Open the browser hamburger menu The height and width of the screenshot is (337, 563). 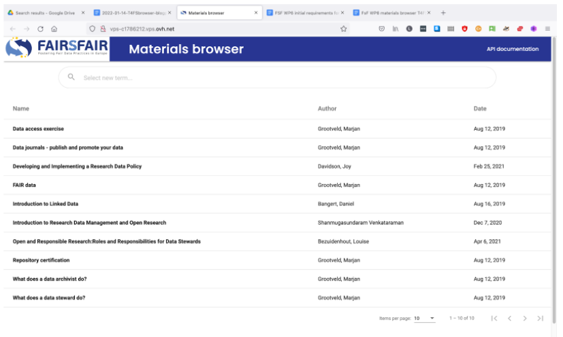tap(547, 29)
